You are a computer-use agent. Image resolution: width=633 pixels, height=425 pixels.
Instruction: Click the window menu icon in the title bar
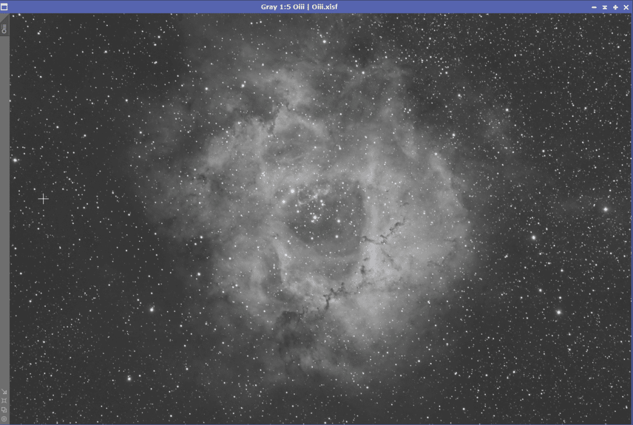[4, 7]
